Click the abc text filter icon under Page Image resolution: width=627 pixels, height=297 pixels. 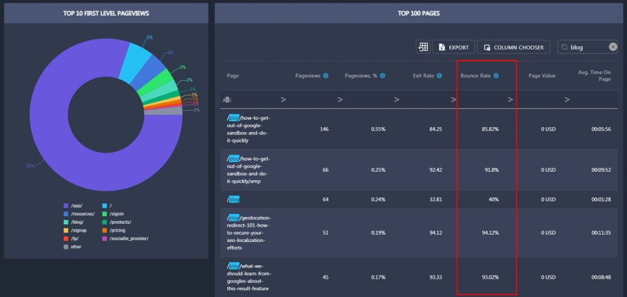[x=227, y=100]
